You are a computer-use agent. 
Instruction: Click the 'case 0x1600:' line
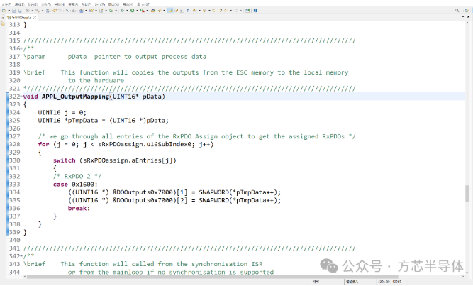coord(75,185)
